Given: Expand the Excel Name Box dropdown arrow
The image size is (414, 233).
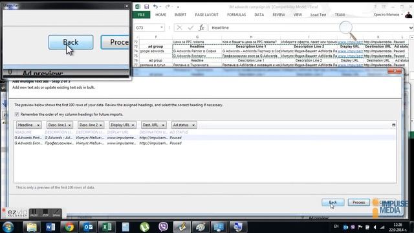Looking at the screenshot, I should tap(161, 27).
